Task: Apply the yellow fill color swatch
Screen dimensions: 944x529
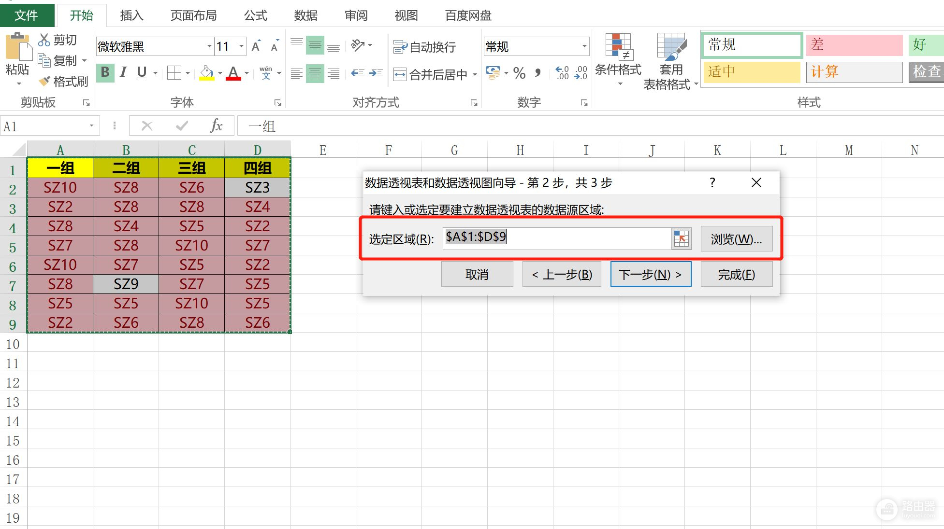Action: tap(206, 73)
